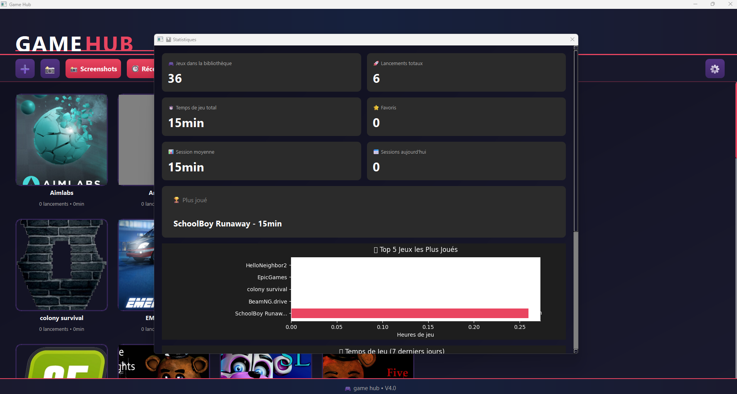
Task: Click the 'Lancements totaux' label
Action: (402, 64)
